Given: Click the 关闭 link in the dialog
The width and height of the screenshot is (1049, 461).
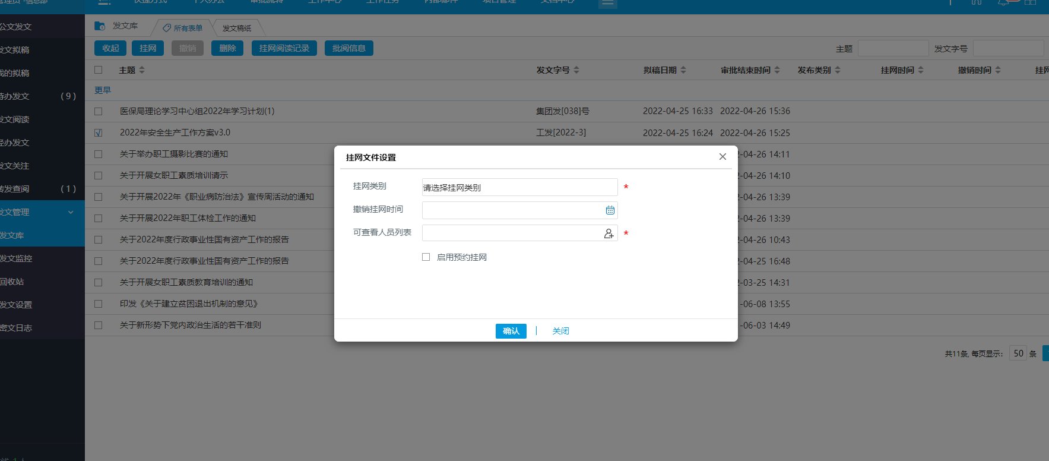Looking at the screenshot, I should [560, 331].
